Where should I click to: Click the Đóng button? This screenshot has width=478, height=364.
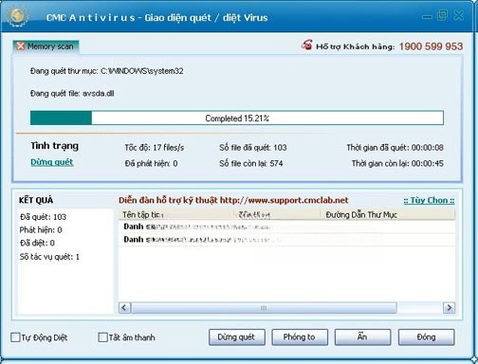(x=426, y=337)
